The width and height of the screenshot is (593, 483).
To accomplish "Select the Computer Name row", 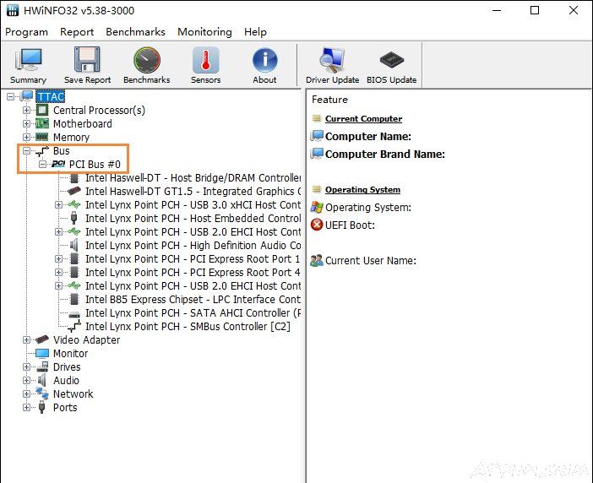I will [368, 136].
